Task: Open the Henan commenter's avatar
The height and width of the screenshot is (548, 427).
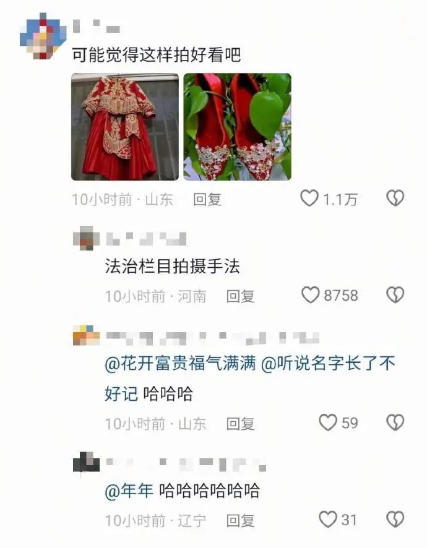Action: tap(86, 238)
